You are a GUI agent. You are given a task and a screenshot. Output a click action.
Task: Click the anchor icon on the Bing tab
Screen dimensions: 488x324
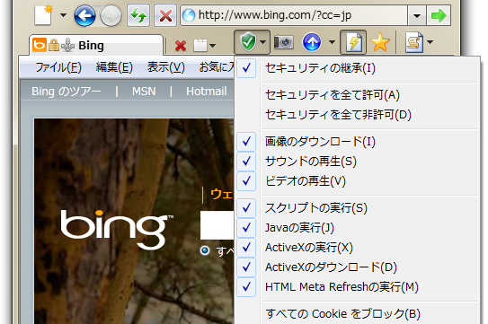pos(67,46)
